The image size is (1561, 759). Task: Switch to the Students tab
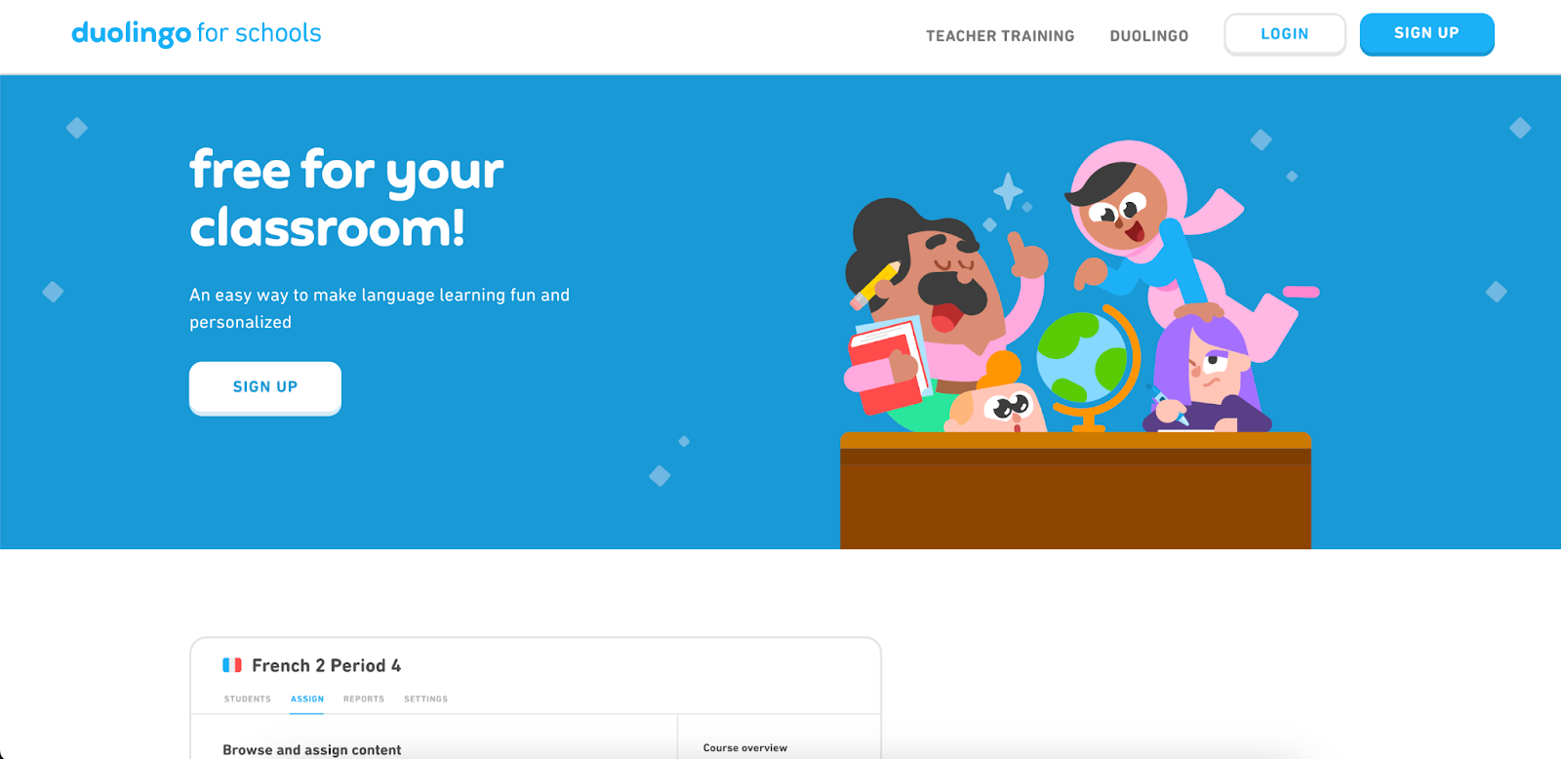pos(248,699)
